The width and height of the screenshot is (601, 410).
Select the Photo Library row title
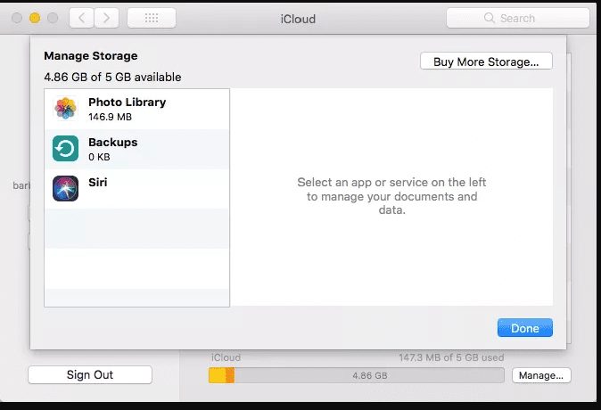tap(128, 102)
